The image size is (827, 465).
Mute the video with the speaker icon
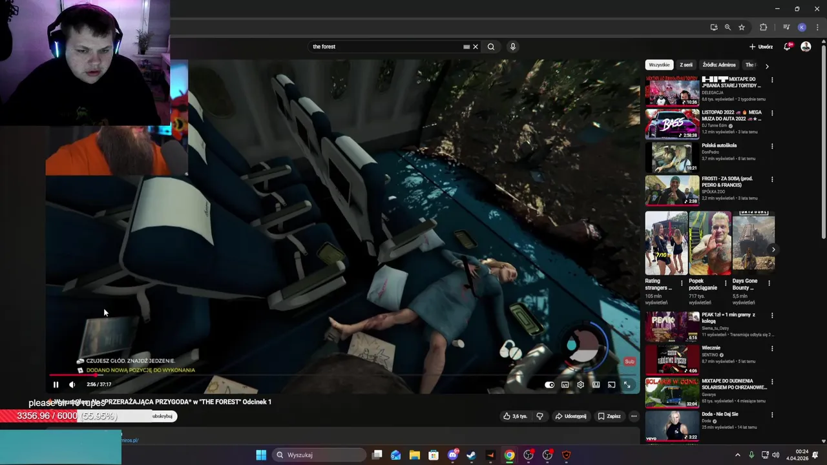tap(72, 384)
